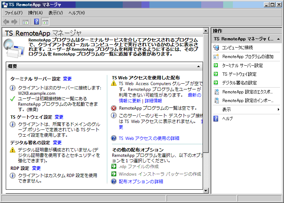This screenshot has width=284, height=203.
Task: Click help icon beside TS Web アクセスの使用の詳細
Action: point(114,138)
